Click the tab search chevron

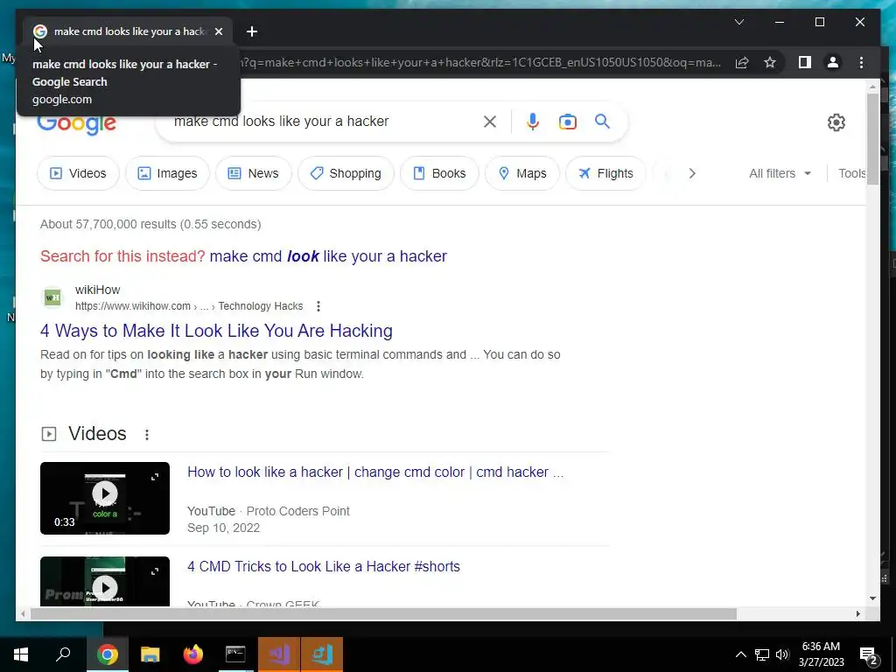tap(738, 22)
